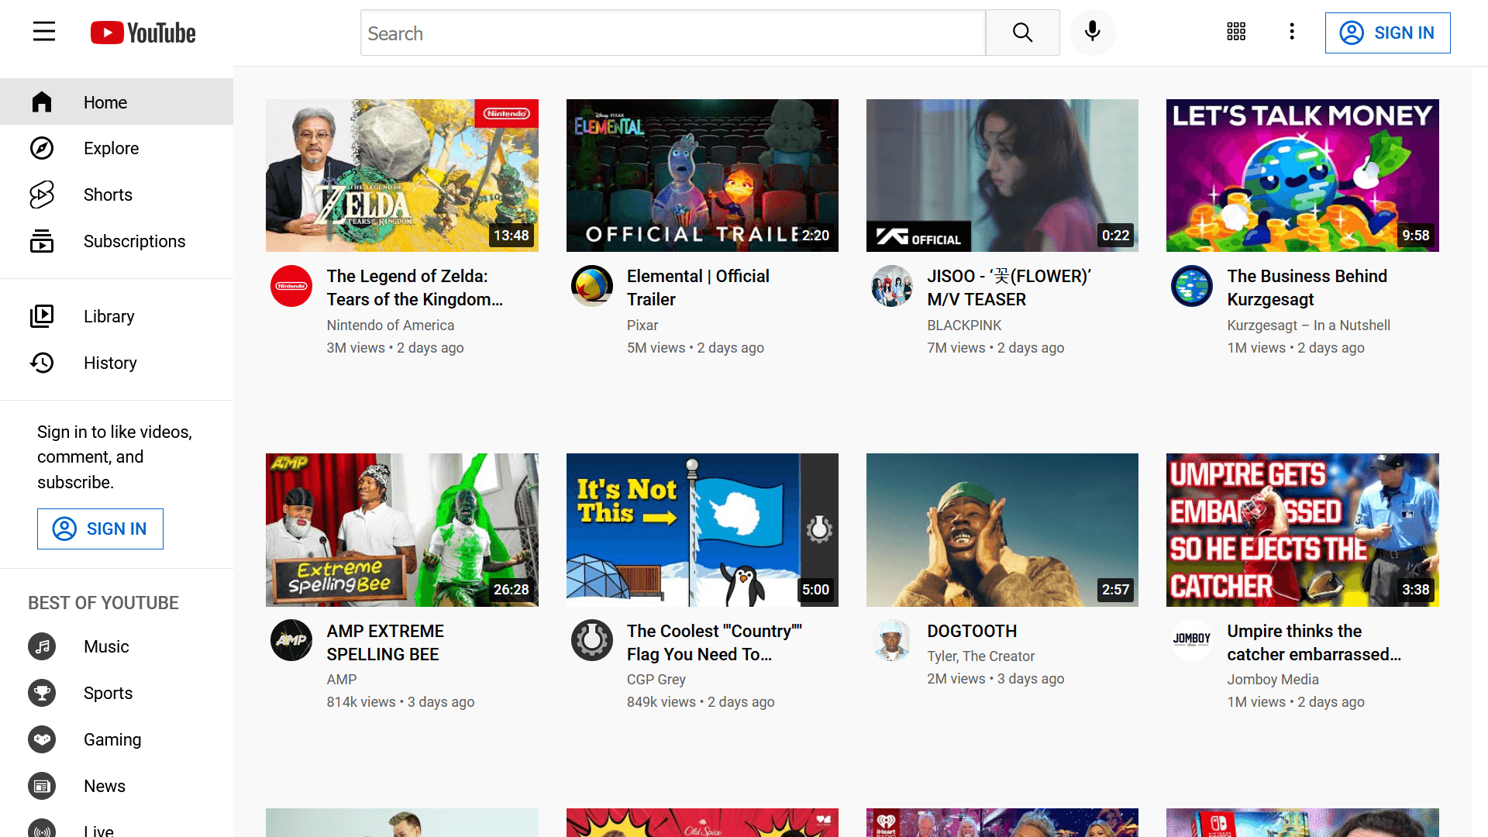Play the Umpire Gets Embarrassed thumbnail
Image resolution: width=1488 pixels, height=837 pixels.
click(x=1302, y=529)
